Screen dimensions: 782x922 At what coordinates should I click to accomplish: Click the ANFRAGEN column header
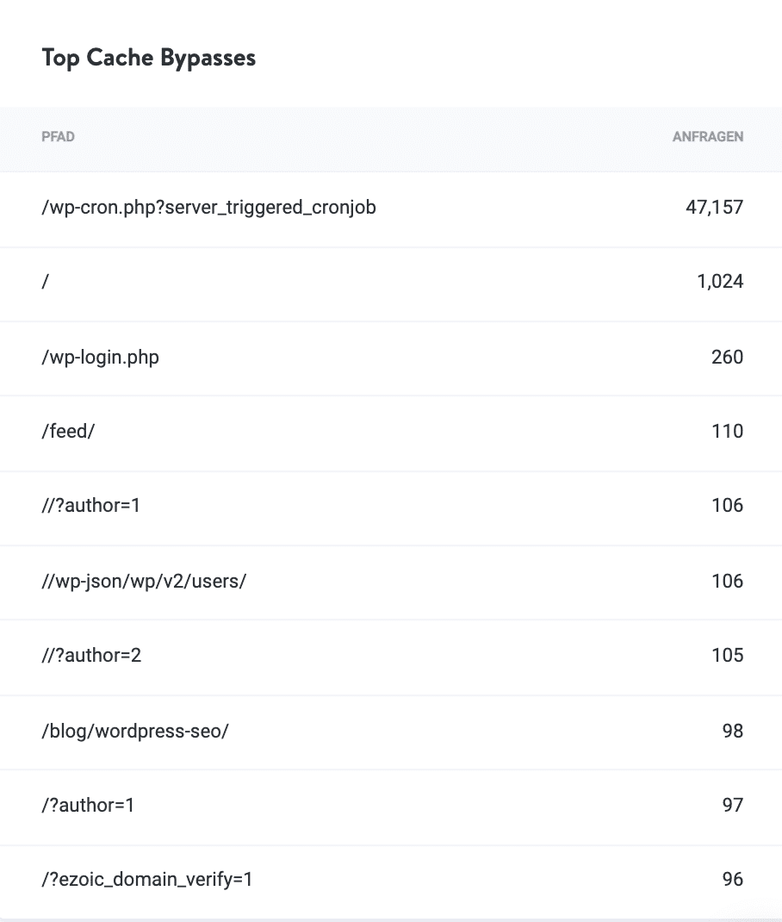tap(709, 136)
